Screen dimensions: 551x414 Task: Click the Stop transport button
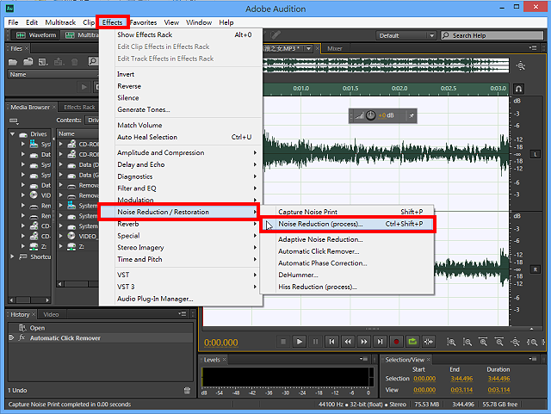tap(283, 342)
